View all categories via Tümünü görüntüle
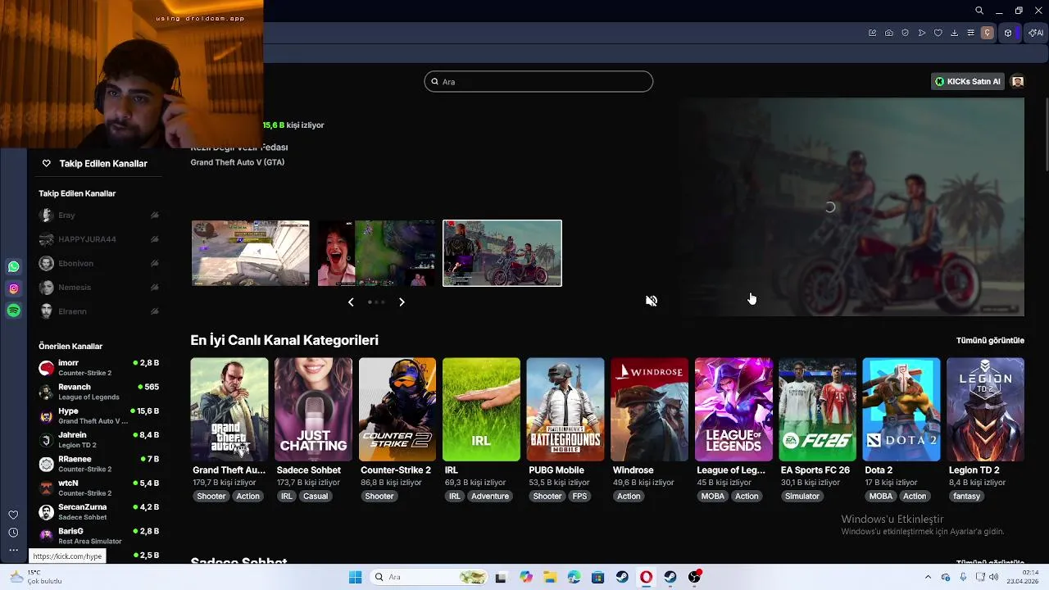 tap(990, 340)
